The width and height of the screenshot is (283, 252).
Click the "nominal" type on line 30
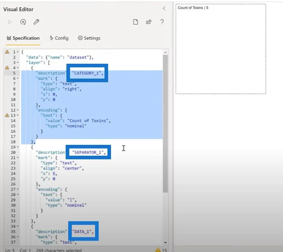pyautogui.click(x=75, y=205)
